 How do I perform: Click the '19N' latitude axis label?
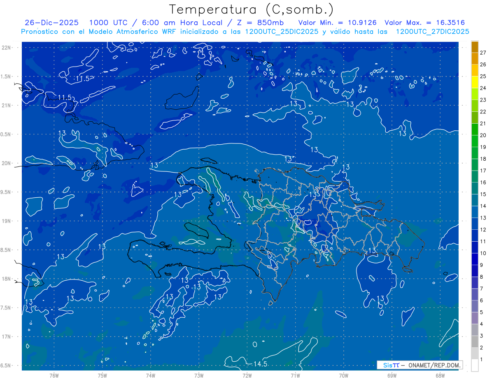click(6, 221)
